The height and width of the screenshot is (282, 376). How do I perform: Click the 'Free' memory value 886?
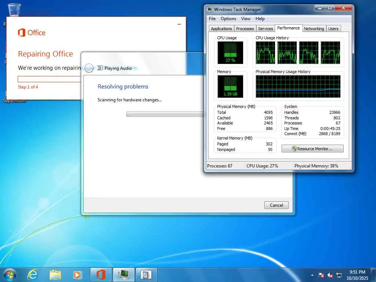tap(269, 129)
